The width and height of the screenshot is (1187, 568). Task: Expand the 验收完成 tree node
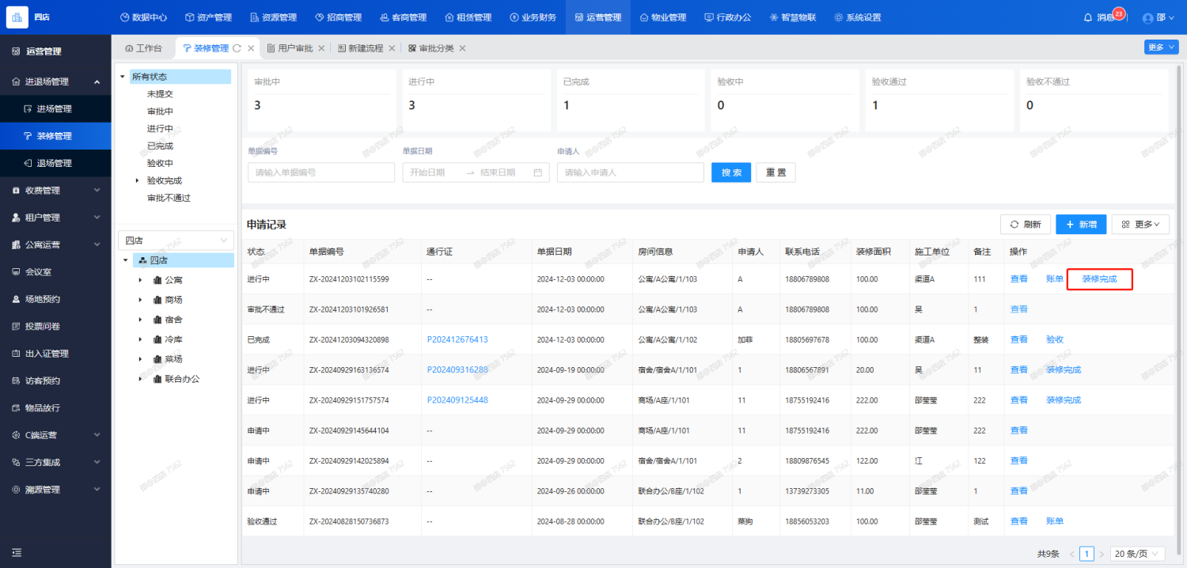[138, 180]
